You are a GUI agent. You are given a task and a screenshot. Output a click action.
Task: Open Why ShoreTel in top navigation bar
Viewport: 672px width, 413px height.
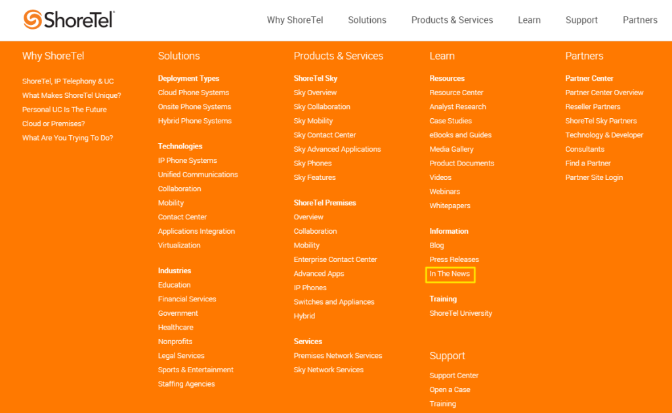point(295,20)
